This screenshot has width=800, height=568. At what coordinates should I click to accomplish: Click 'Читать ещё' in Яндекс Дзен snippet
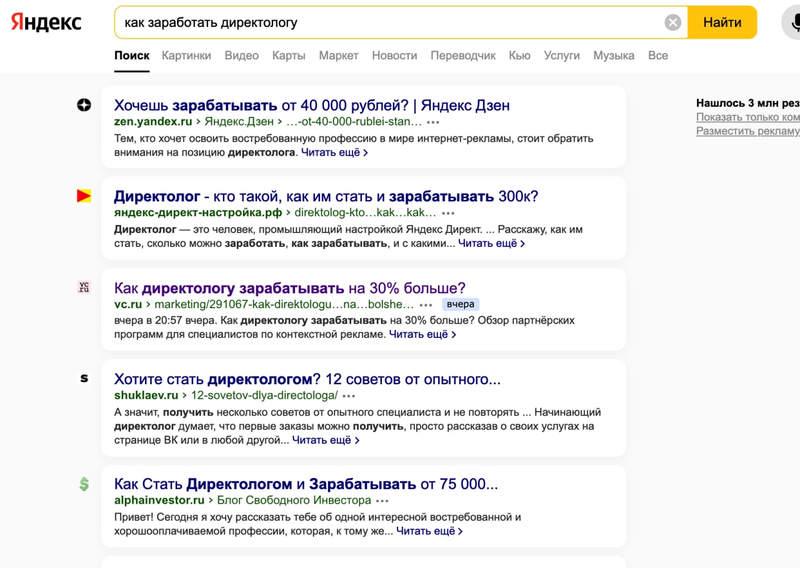(334, 152)
